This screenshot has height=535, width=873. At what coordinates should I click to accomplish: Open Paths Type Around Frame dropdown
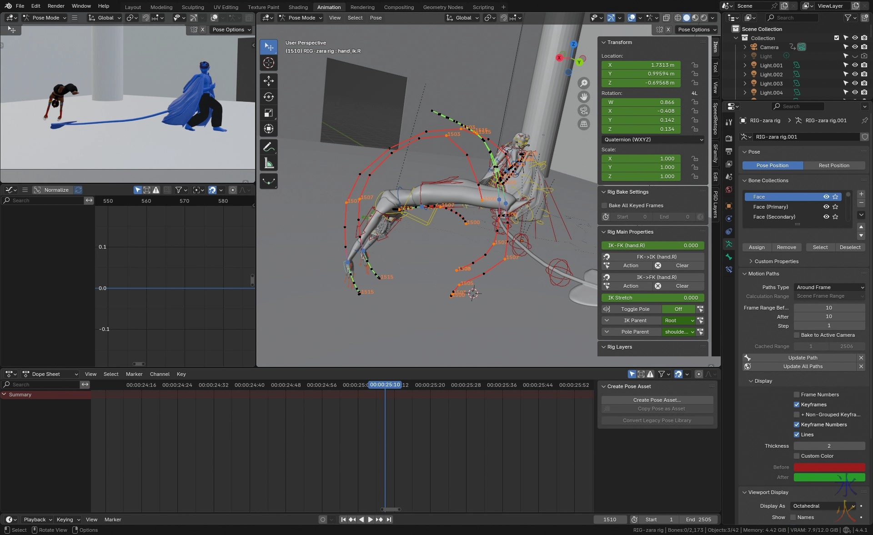coord(830,287)
